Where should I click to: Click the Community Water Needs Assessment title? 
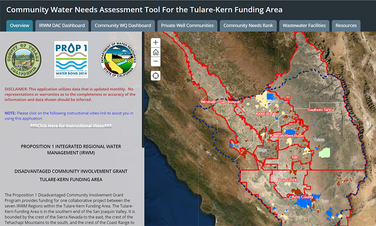click(x=144, y=9)
